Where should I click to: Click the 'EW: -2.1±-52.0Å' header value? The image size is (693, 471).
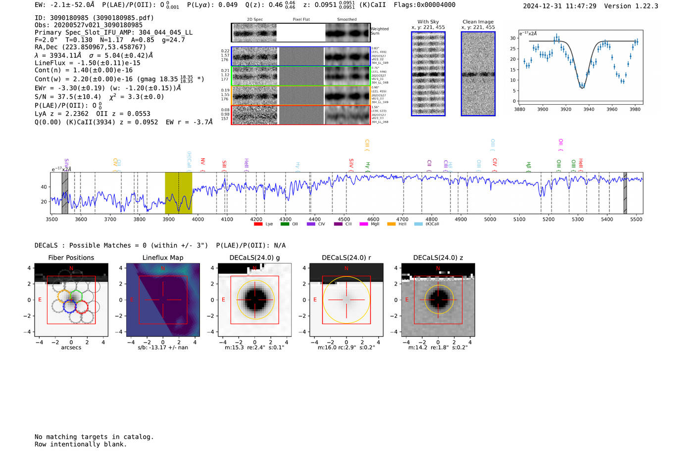pos(64,5)
